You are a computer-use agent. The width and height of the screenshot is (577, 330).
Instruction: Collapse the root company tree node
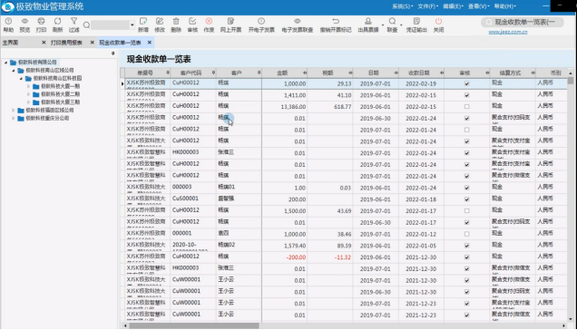pos(5,63)
